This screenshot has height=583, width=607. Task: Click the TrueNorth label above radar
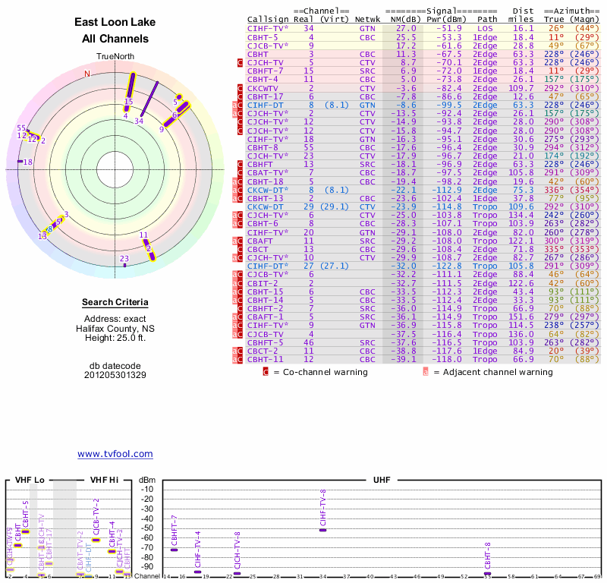click(115, 58)
